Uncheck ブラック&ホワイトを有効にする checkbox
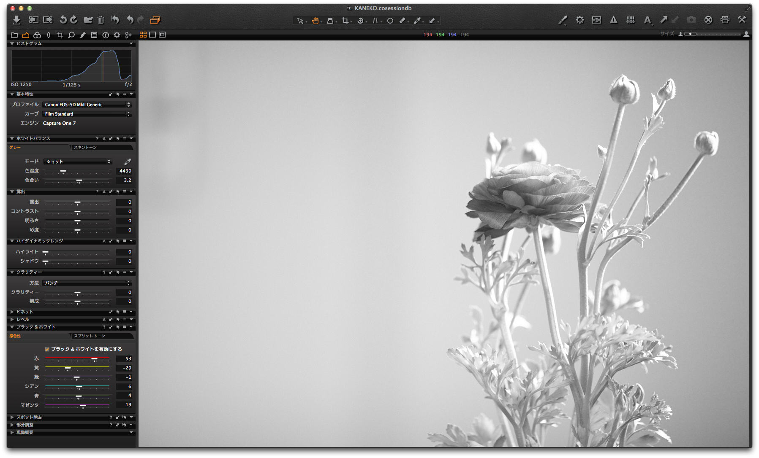759x458 pixels. pos(46,349)
